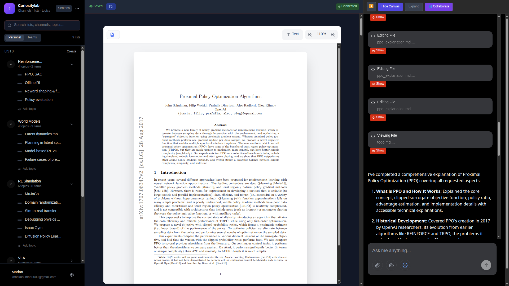Click the purple back arrow icon
This screenshot has height=286, width=509.
pos(10,8)
